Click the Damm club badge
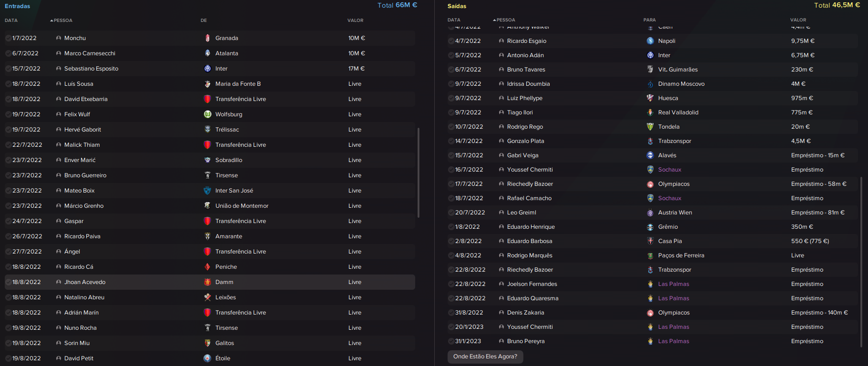 pyautogui.click(x=207, y=282)
